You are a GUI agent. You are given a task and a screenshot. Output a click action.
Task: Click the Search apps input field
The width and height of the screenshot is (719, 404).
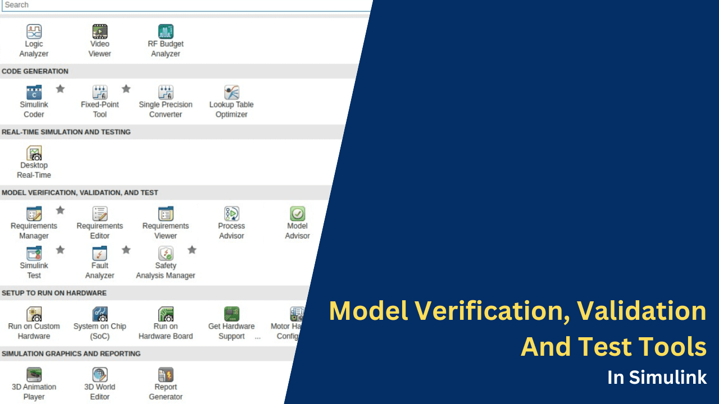[x=187, y=5]
